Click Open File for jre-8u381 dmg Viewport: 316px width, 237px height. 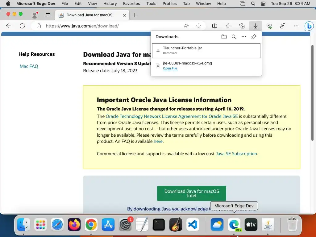point(170,68)
